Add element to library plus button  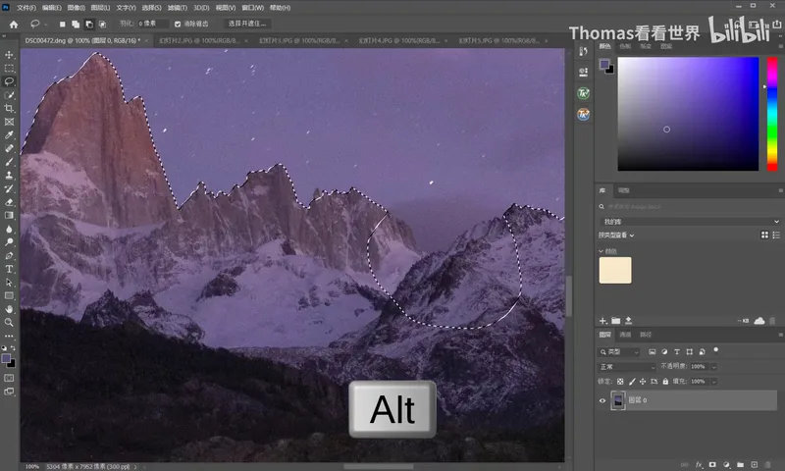tap(602, 321)
